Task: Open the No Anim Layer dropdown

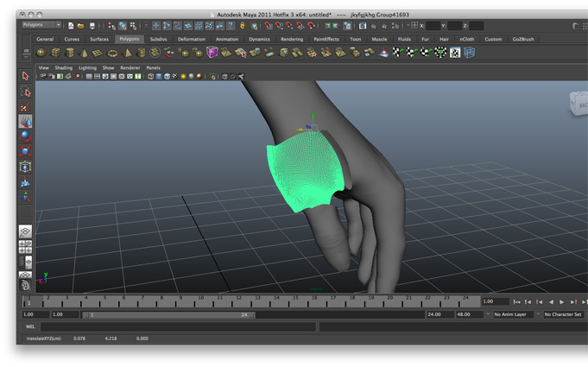Action: pyautogui.click(x=513, y=314)
